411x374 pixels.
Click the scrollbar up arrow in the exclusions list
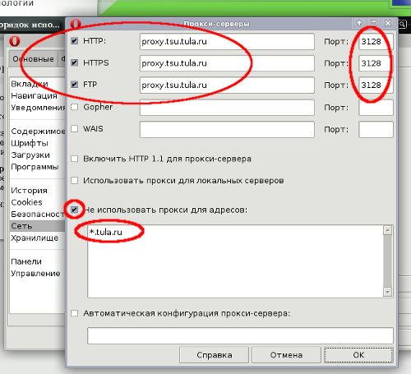387,230
